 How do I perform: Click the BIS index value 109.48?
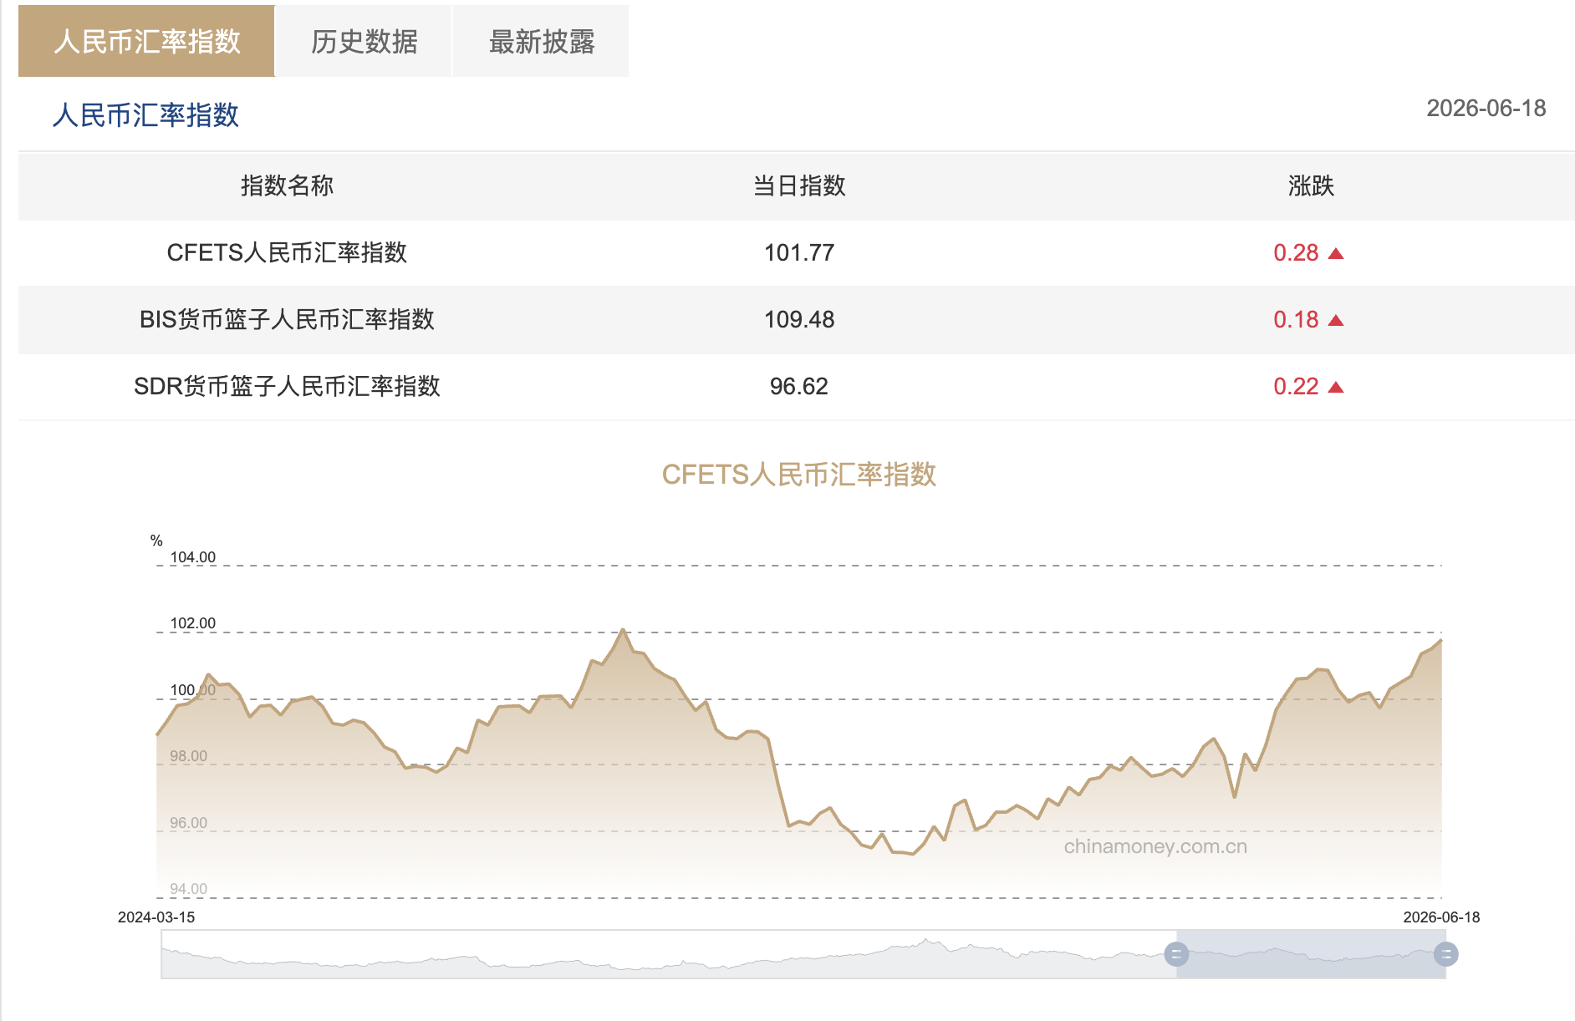799,319
